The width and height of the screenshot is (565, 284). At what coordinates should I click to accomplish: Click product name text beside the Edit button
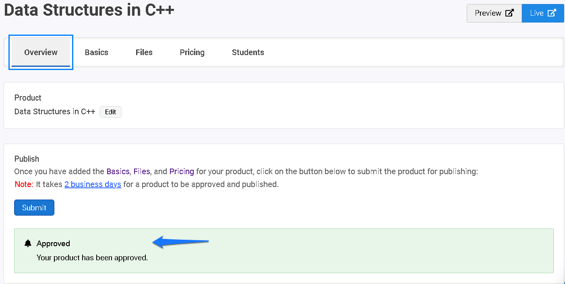point(55,111)
